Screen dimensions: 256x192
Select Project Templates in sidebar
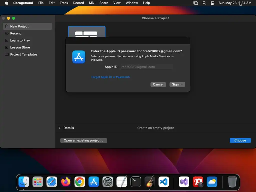[x=27, y=54]
